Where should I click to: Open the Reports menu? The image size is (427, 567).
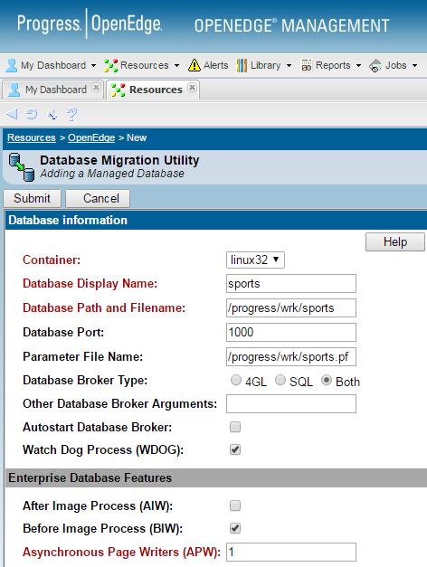pyautogui.click(x=333, y=65)
